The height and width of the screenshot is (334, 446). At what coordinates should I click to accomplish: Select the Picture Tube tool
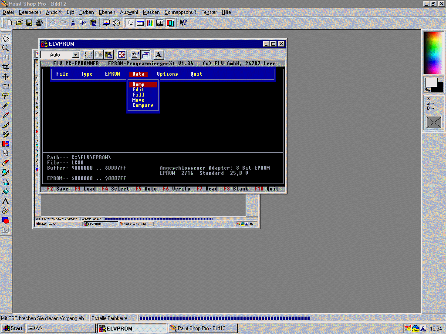tap(6, 172)
